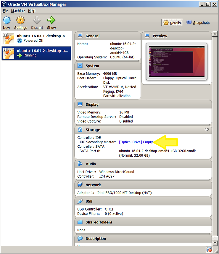Image resolution: width=219 pixels, height=254 pixels.
Task: Click the USB Controller OHCI value
Action: [x=109, y=209]
